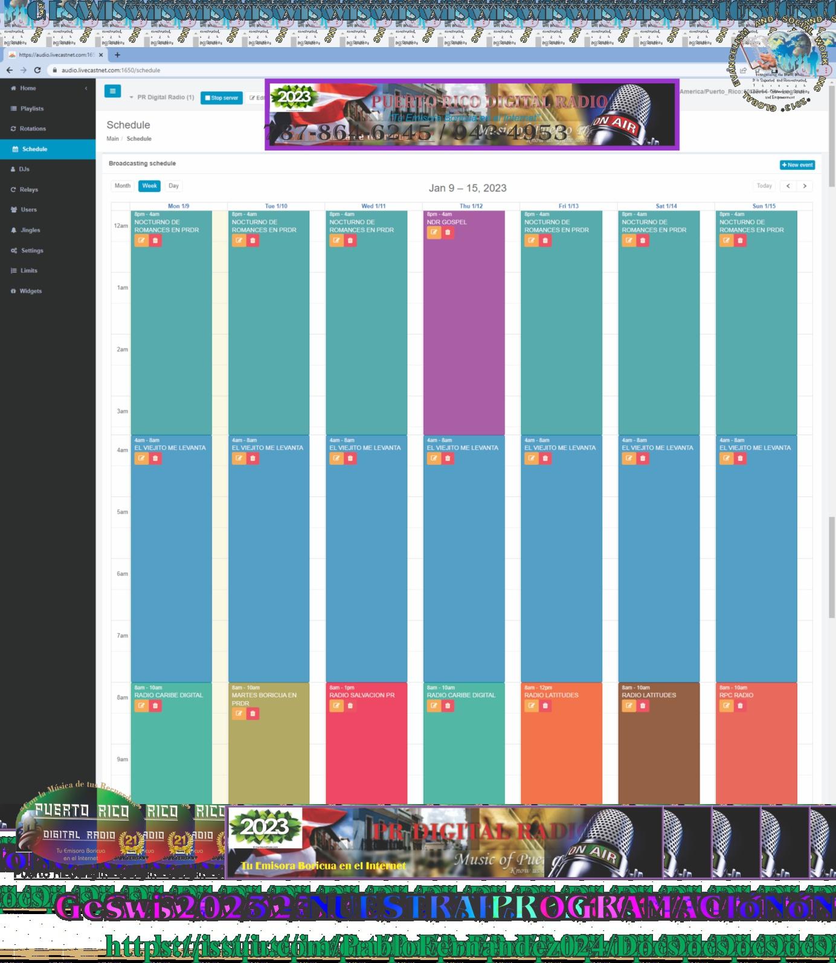The height and width of the screenshot is (963, 836).
Task: Collapse Home submenu chevron
Action: coord(86,88)
